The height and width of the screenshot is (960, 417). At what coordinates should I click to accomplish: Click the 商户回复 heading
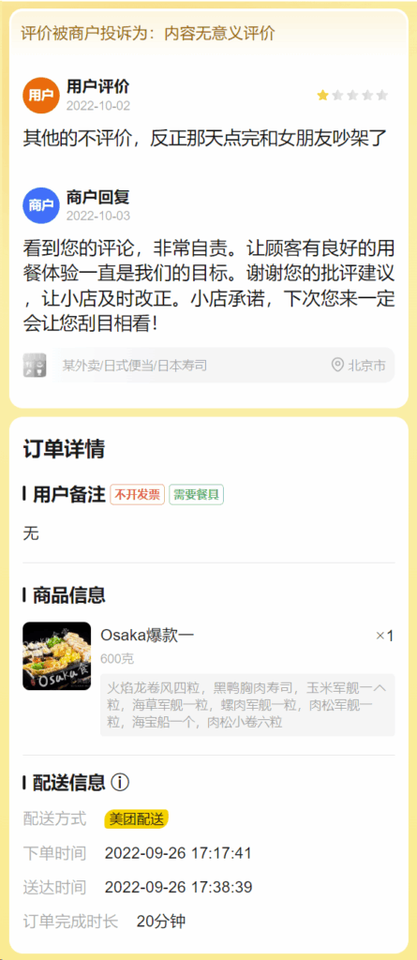98,197
